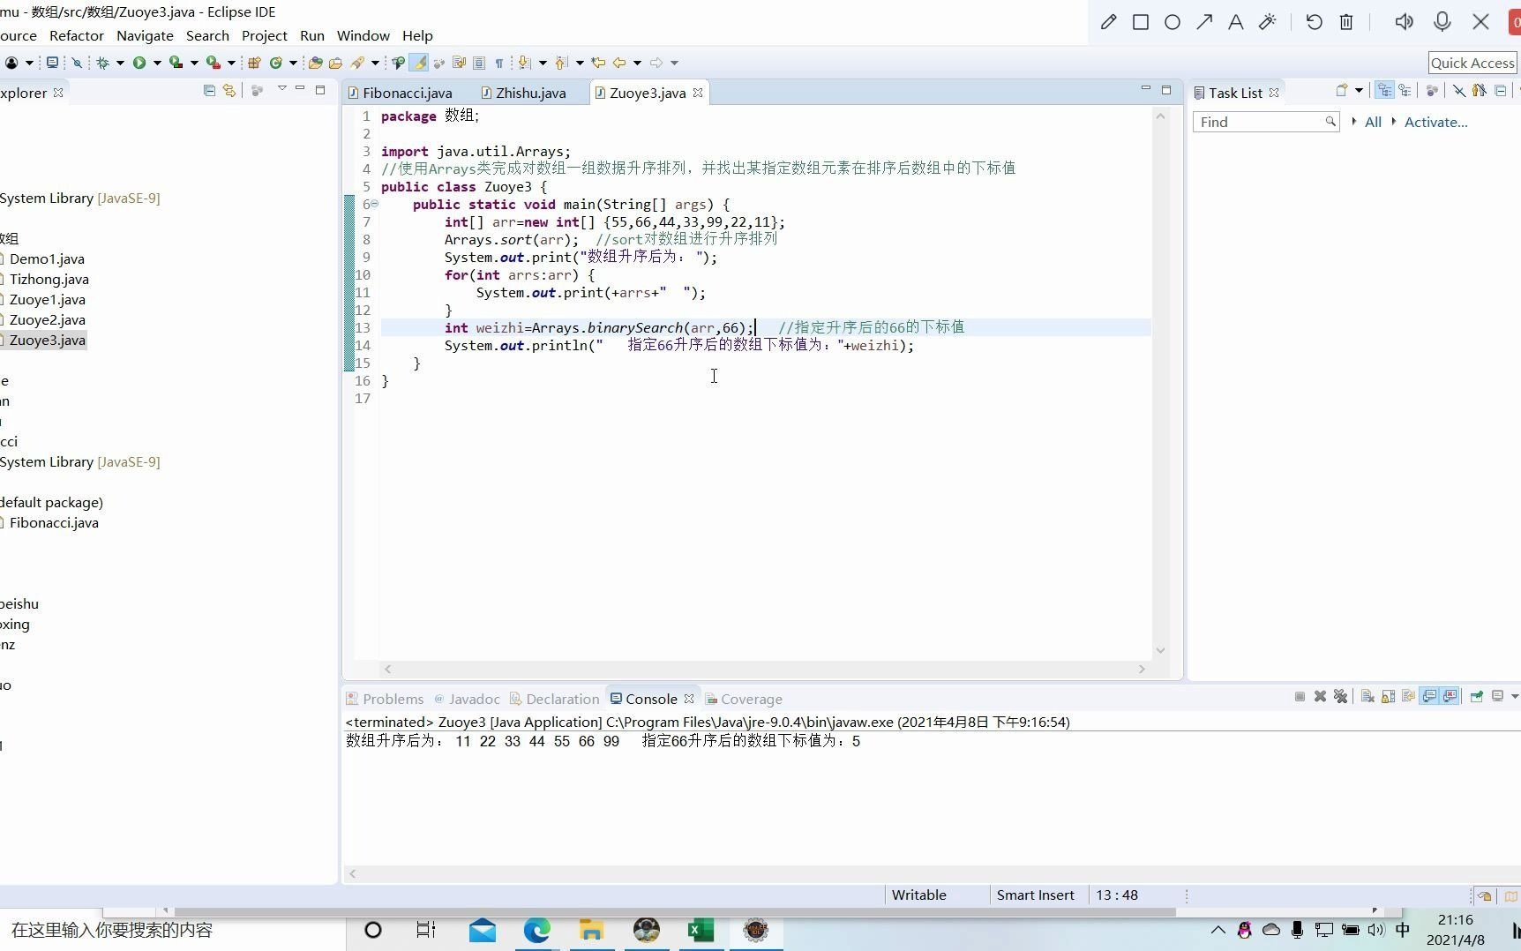Open Microsoft Edge from the taskbar
Screen dimensions: 1521x951
pyautogui.click(x=536, y=930)
